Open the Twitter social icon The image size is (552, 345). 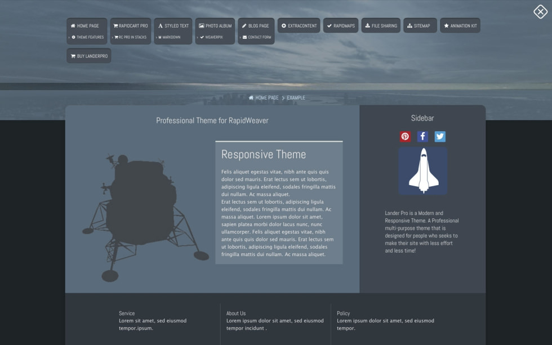(440, 136)
